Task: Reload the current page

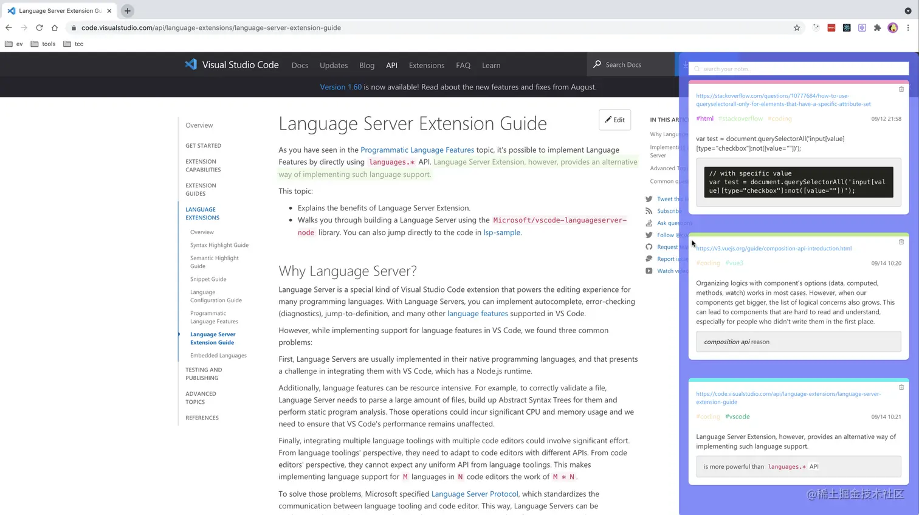Action: point(40,27)
